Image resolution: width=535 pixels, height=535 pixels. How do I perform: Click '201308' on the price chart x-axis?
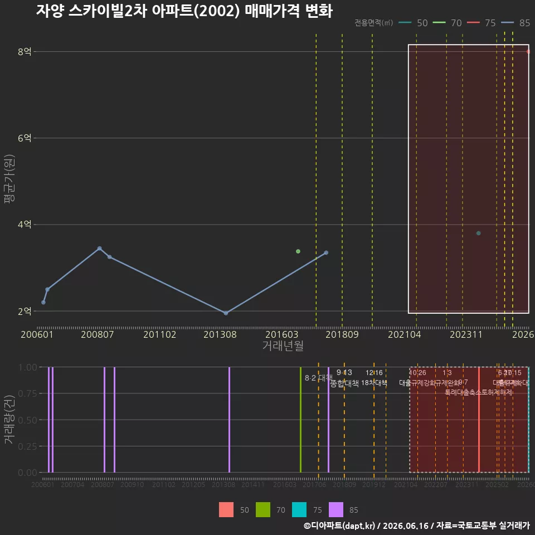coord(220,334)
